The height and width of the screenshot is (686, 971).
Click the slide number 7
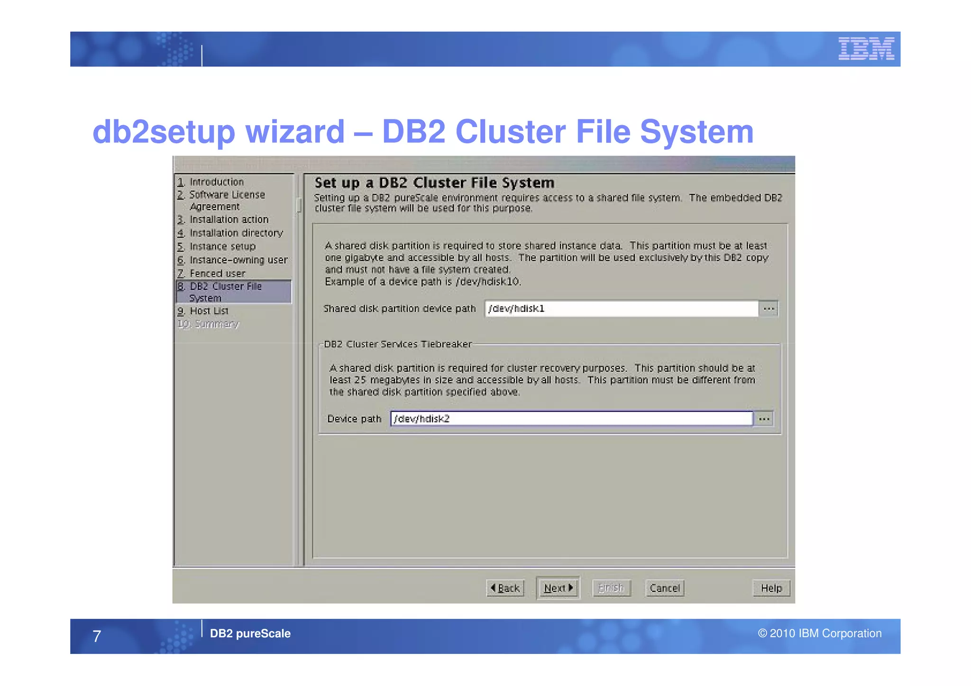(97, 636)
